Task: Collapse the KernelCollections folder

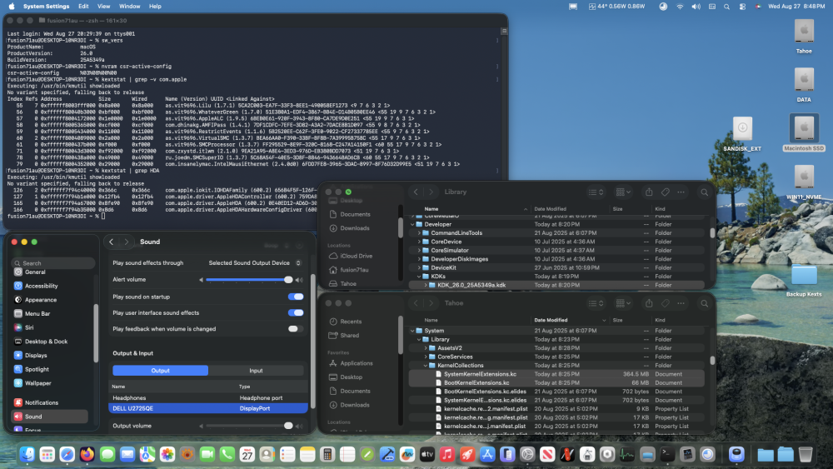Action: (426, 366)
